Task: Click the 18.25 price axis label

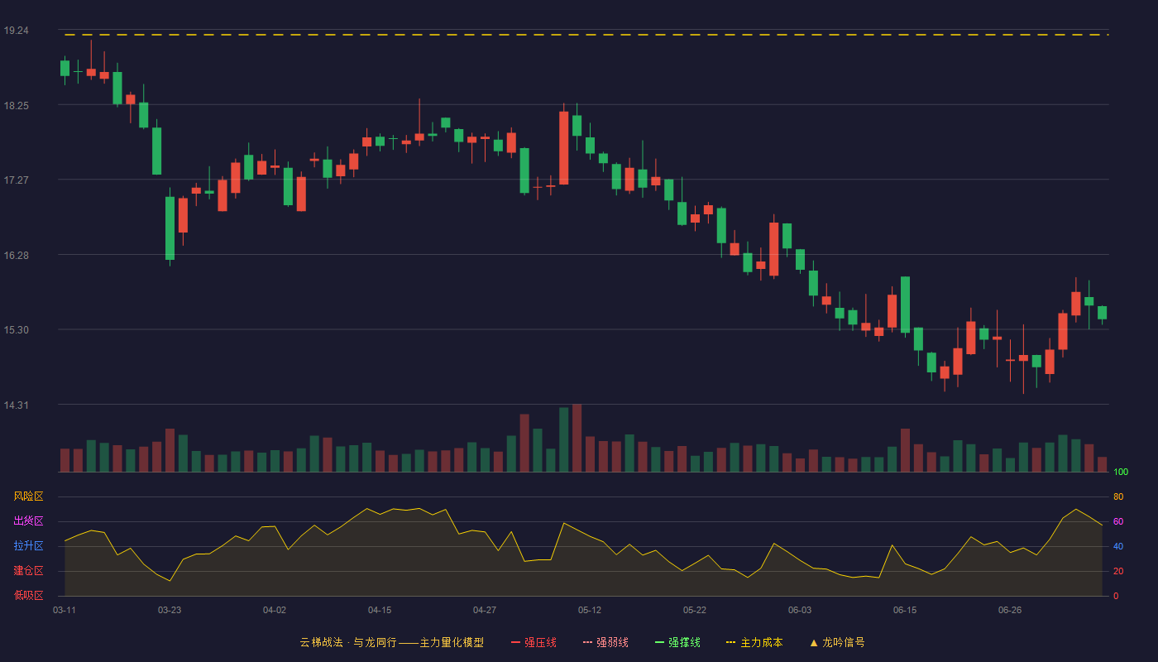Action: tap(16, 106)
